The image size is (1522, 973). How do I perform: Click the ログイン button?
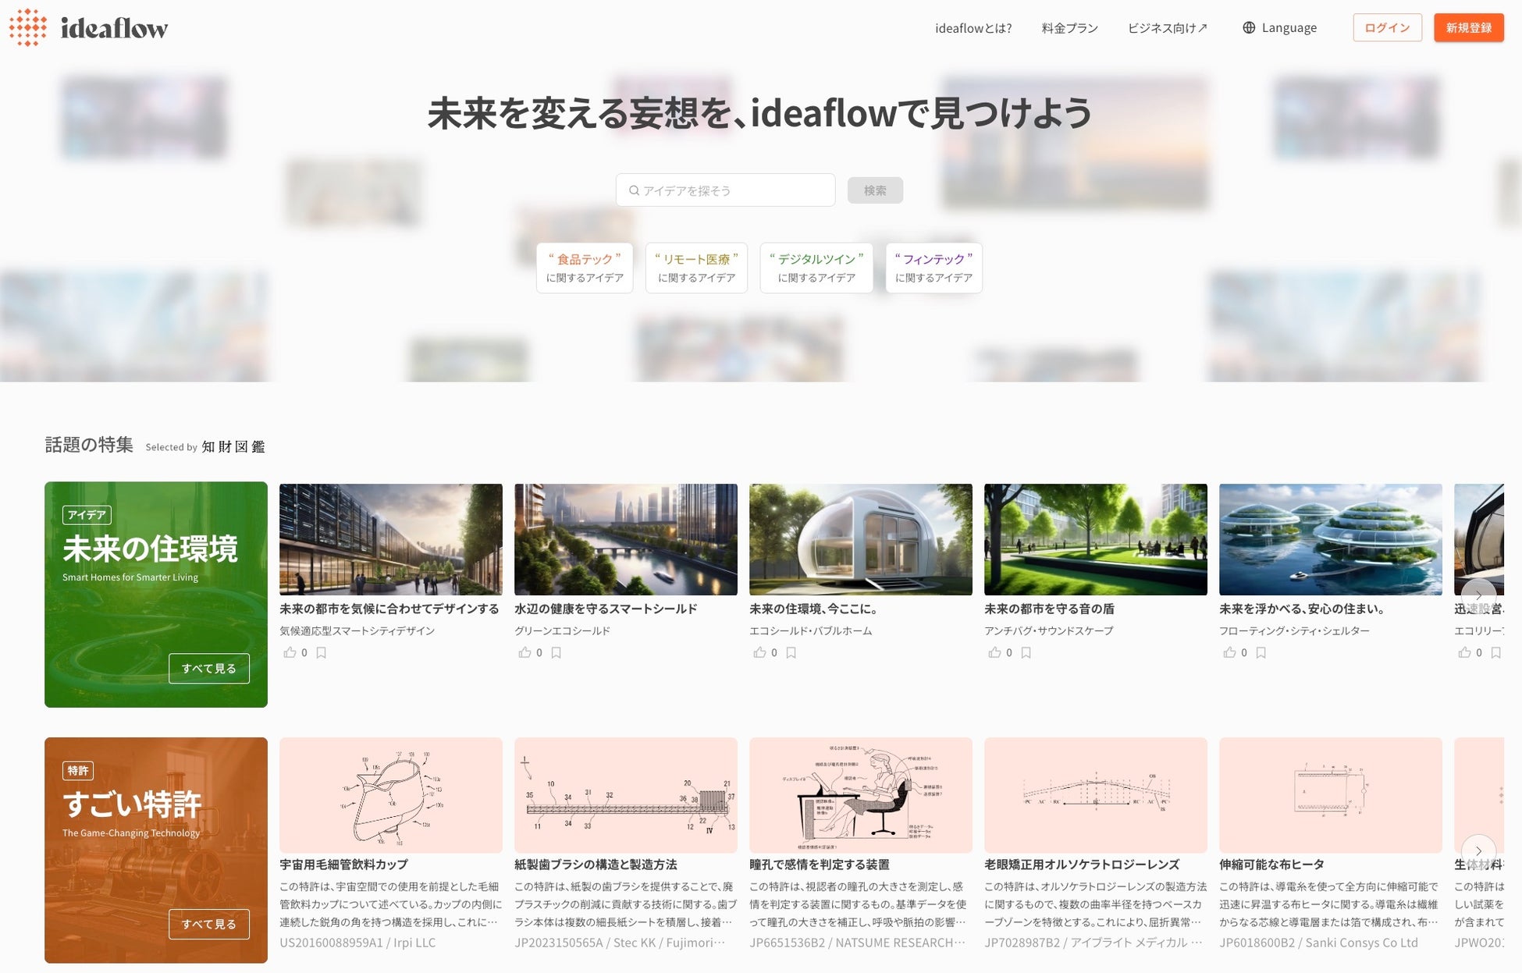(1387, 27)
